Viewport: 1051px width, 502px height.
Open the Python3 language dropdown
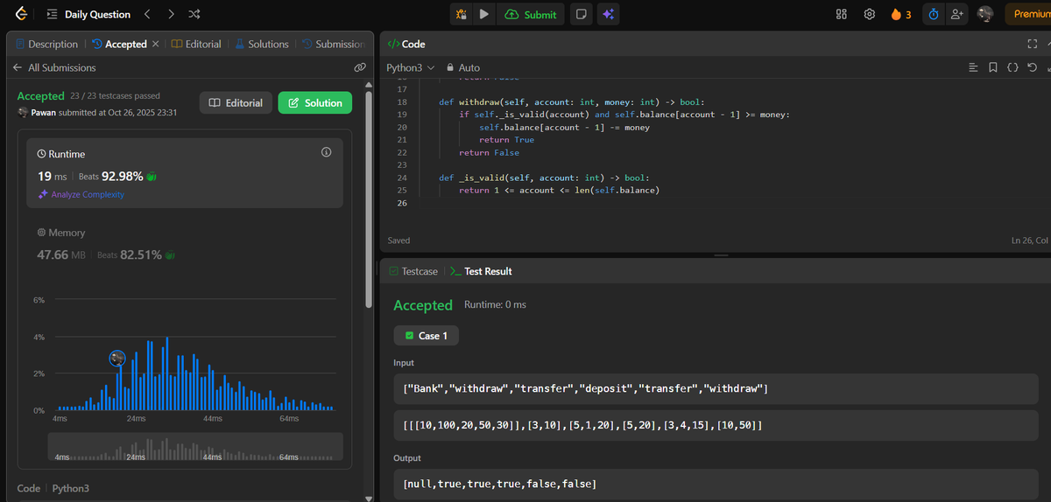410,67
